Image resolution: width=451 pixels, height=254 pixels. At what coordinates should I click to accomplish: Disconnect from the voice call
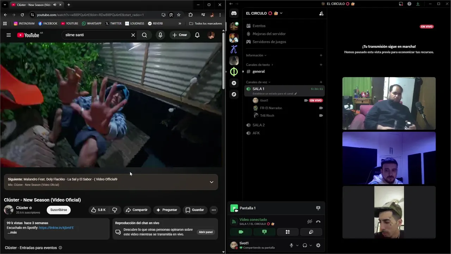318,222
